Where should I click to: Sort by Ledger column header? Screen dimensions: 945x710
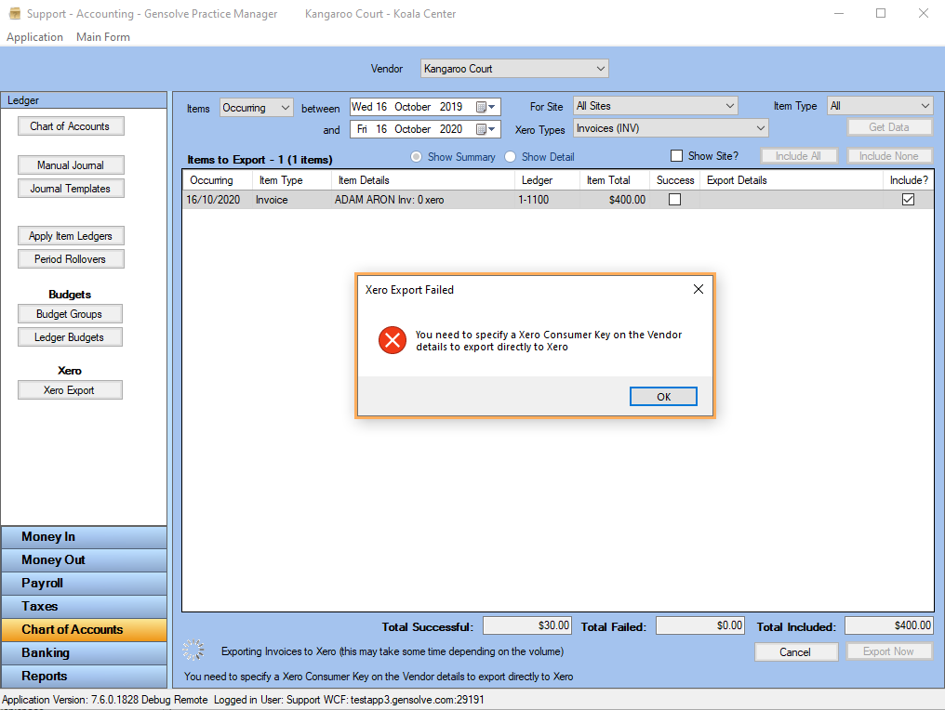point(547,180)
